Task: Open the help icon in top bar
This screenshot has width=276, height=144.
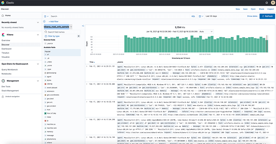Action: pos(267,3)
